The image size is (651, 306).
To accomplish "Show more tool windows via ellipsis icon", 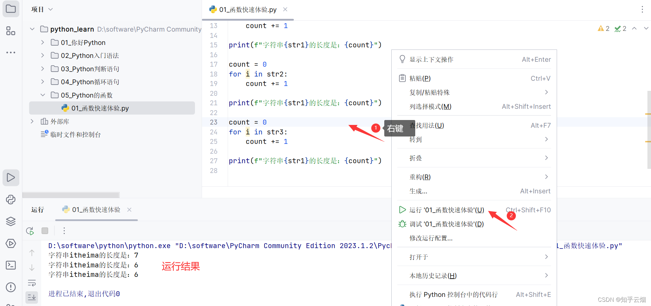I will point(11,52).
